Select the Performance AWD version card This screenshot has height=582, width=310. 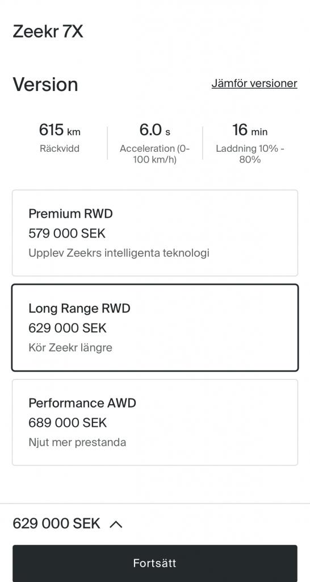pos(155,422)
